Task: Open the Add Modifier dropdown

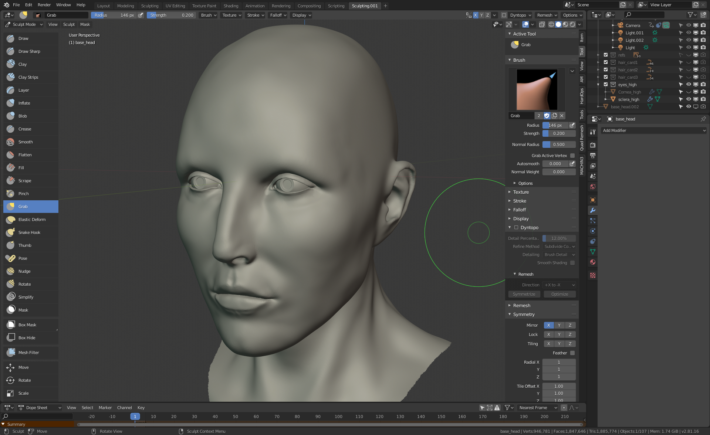Action: click(654, 130)
